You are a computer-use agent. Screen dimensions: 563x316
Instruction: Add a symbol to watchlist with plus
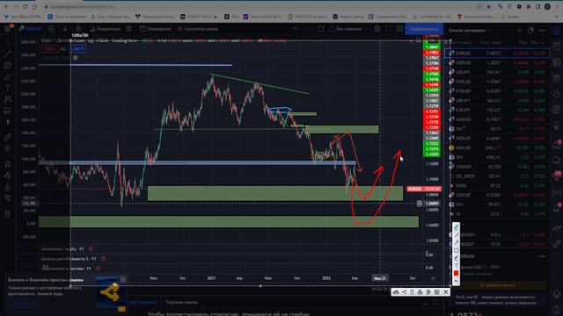point(519,31)
